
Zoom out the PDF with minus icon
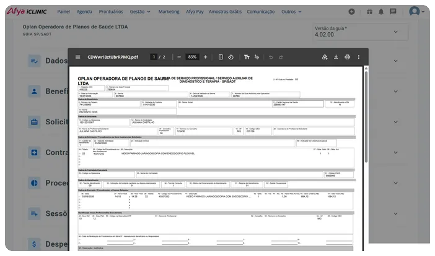tap(179, 57)
